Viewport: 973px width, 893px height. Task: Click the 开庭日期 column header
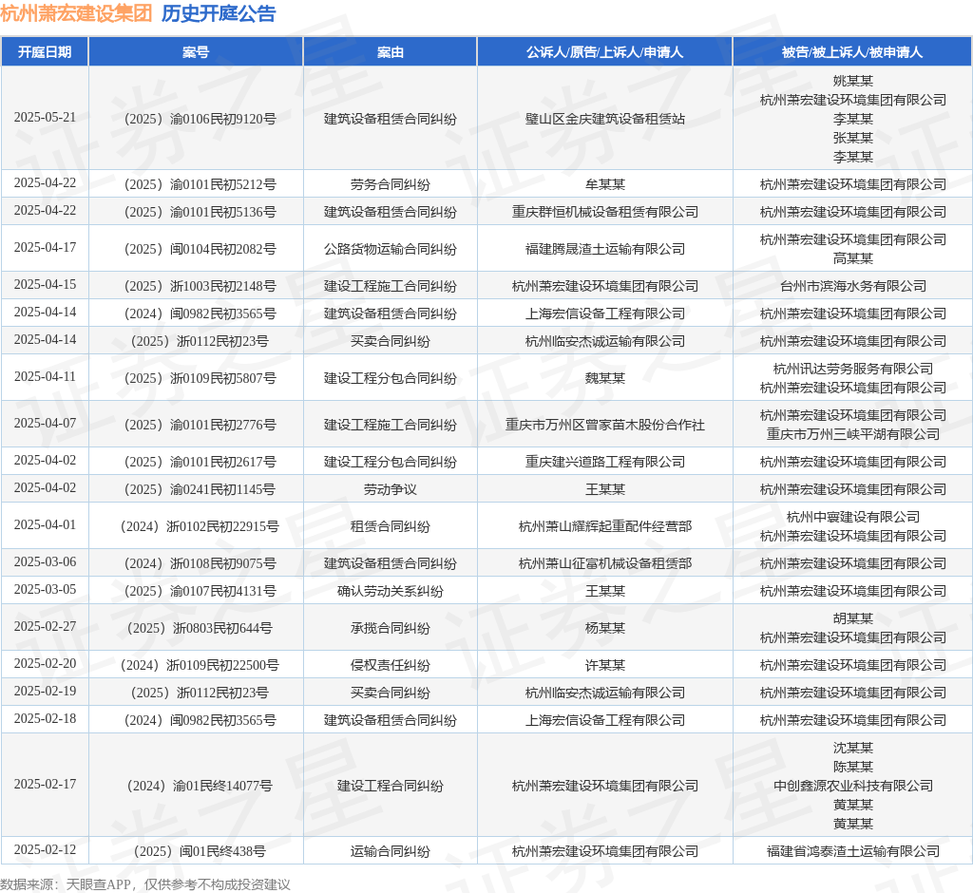pyautogui.click(x=45, y=52)
